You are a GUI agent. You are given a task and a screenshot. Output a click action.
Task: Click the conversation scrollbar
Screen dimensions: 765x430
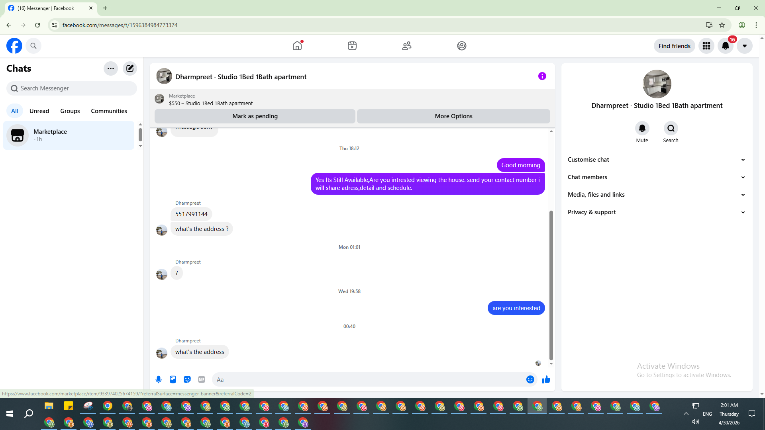pyautogui.click(x=551, y=285)
